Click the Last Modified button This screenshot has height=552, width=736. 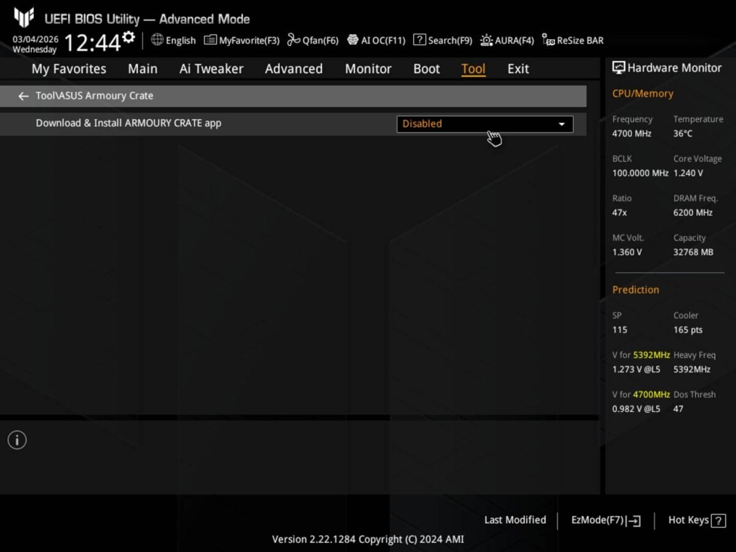515,519
